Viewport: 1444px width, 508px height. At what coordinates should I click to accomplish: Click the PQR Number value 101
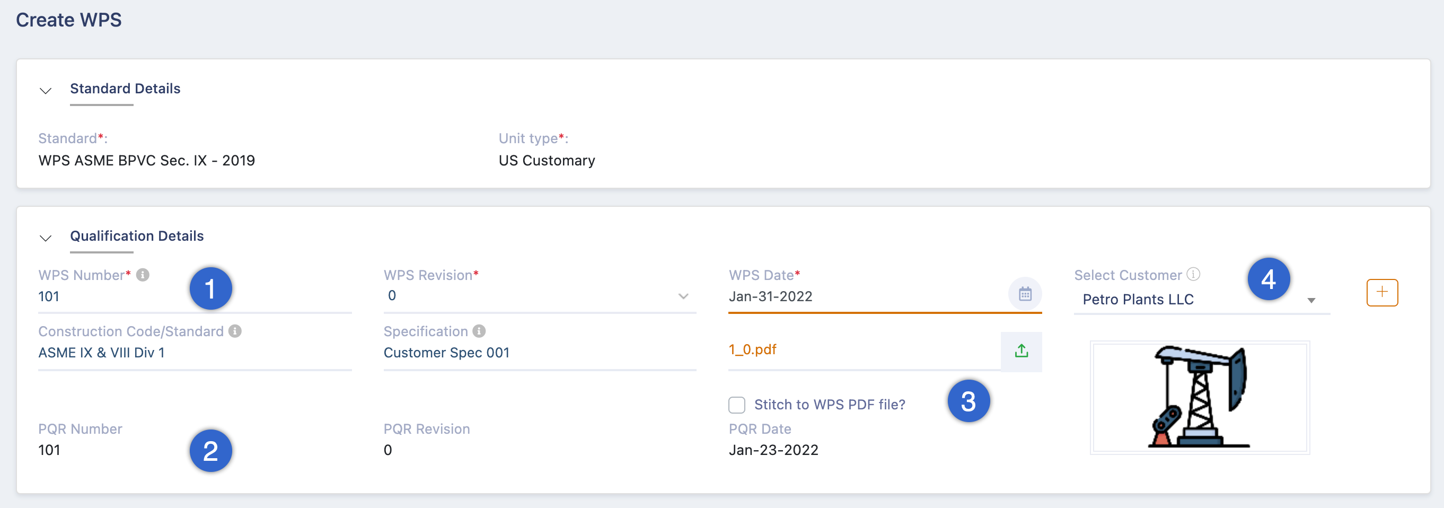[49, 450]
